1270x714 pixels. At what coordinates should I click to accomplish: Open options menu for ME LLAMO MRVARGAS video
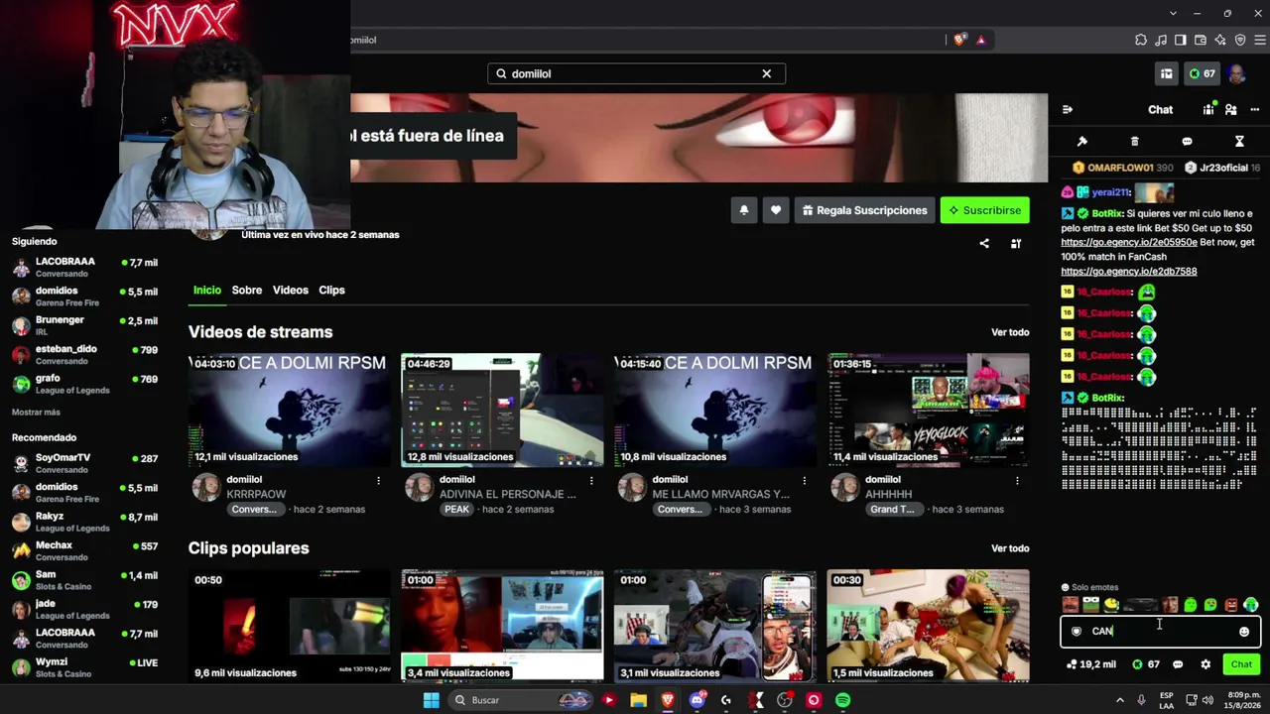pyautogui.click(x=805, y=480)
